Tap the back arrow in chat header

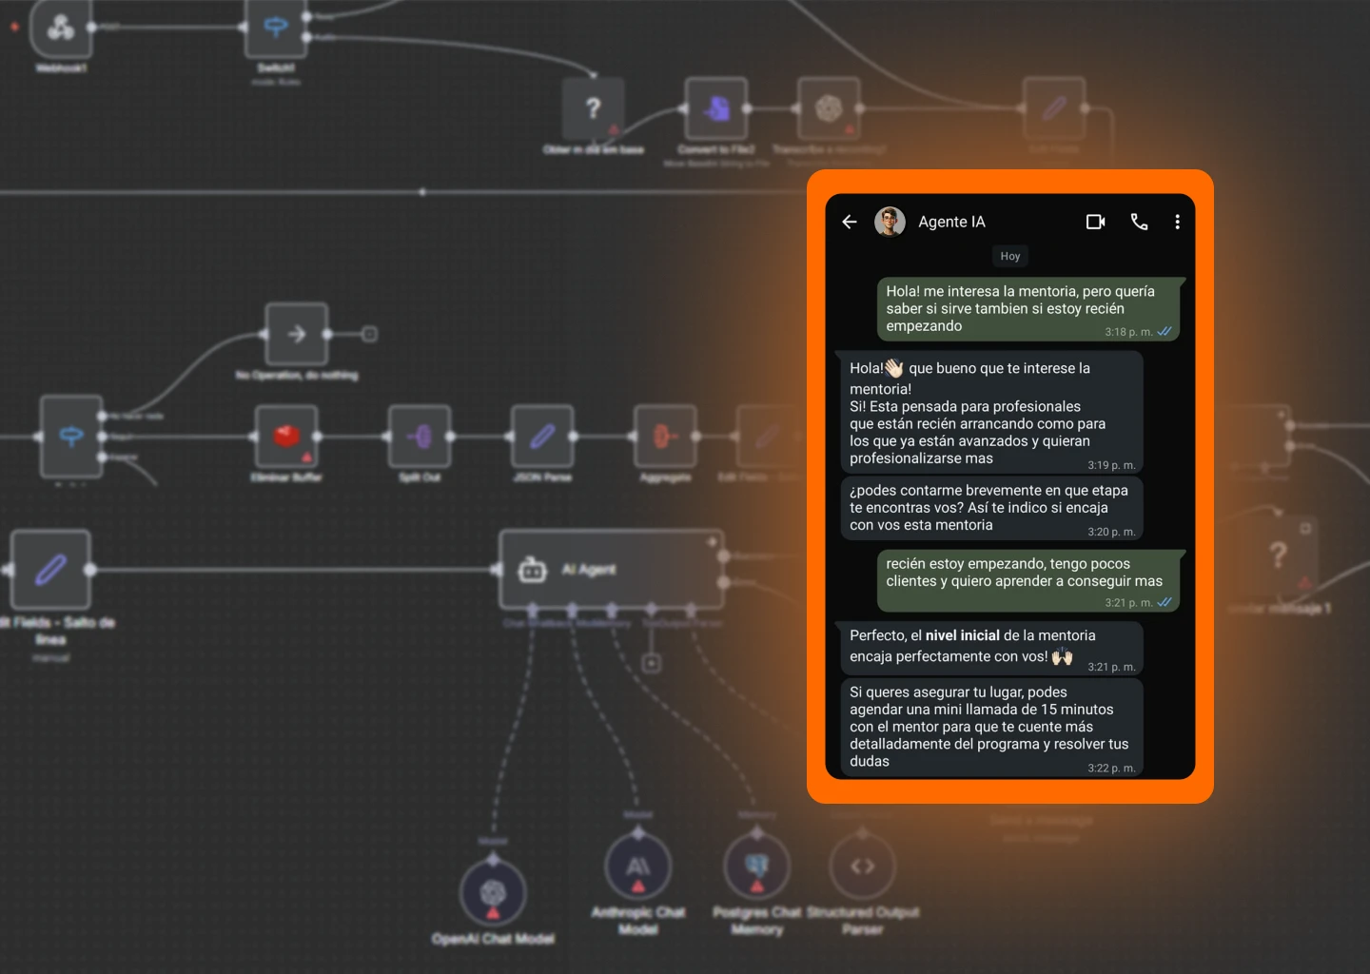tap(850, 222)
